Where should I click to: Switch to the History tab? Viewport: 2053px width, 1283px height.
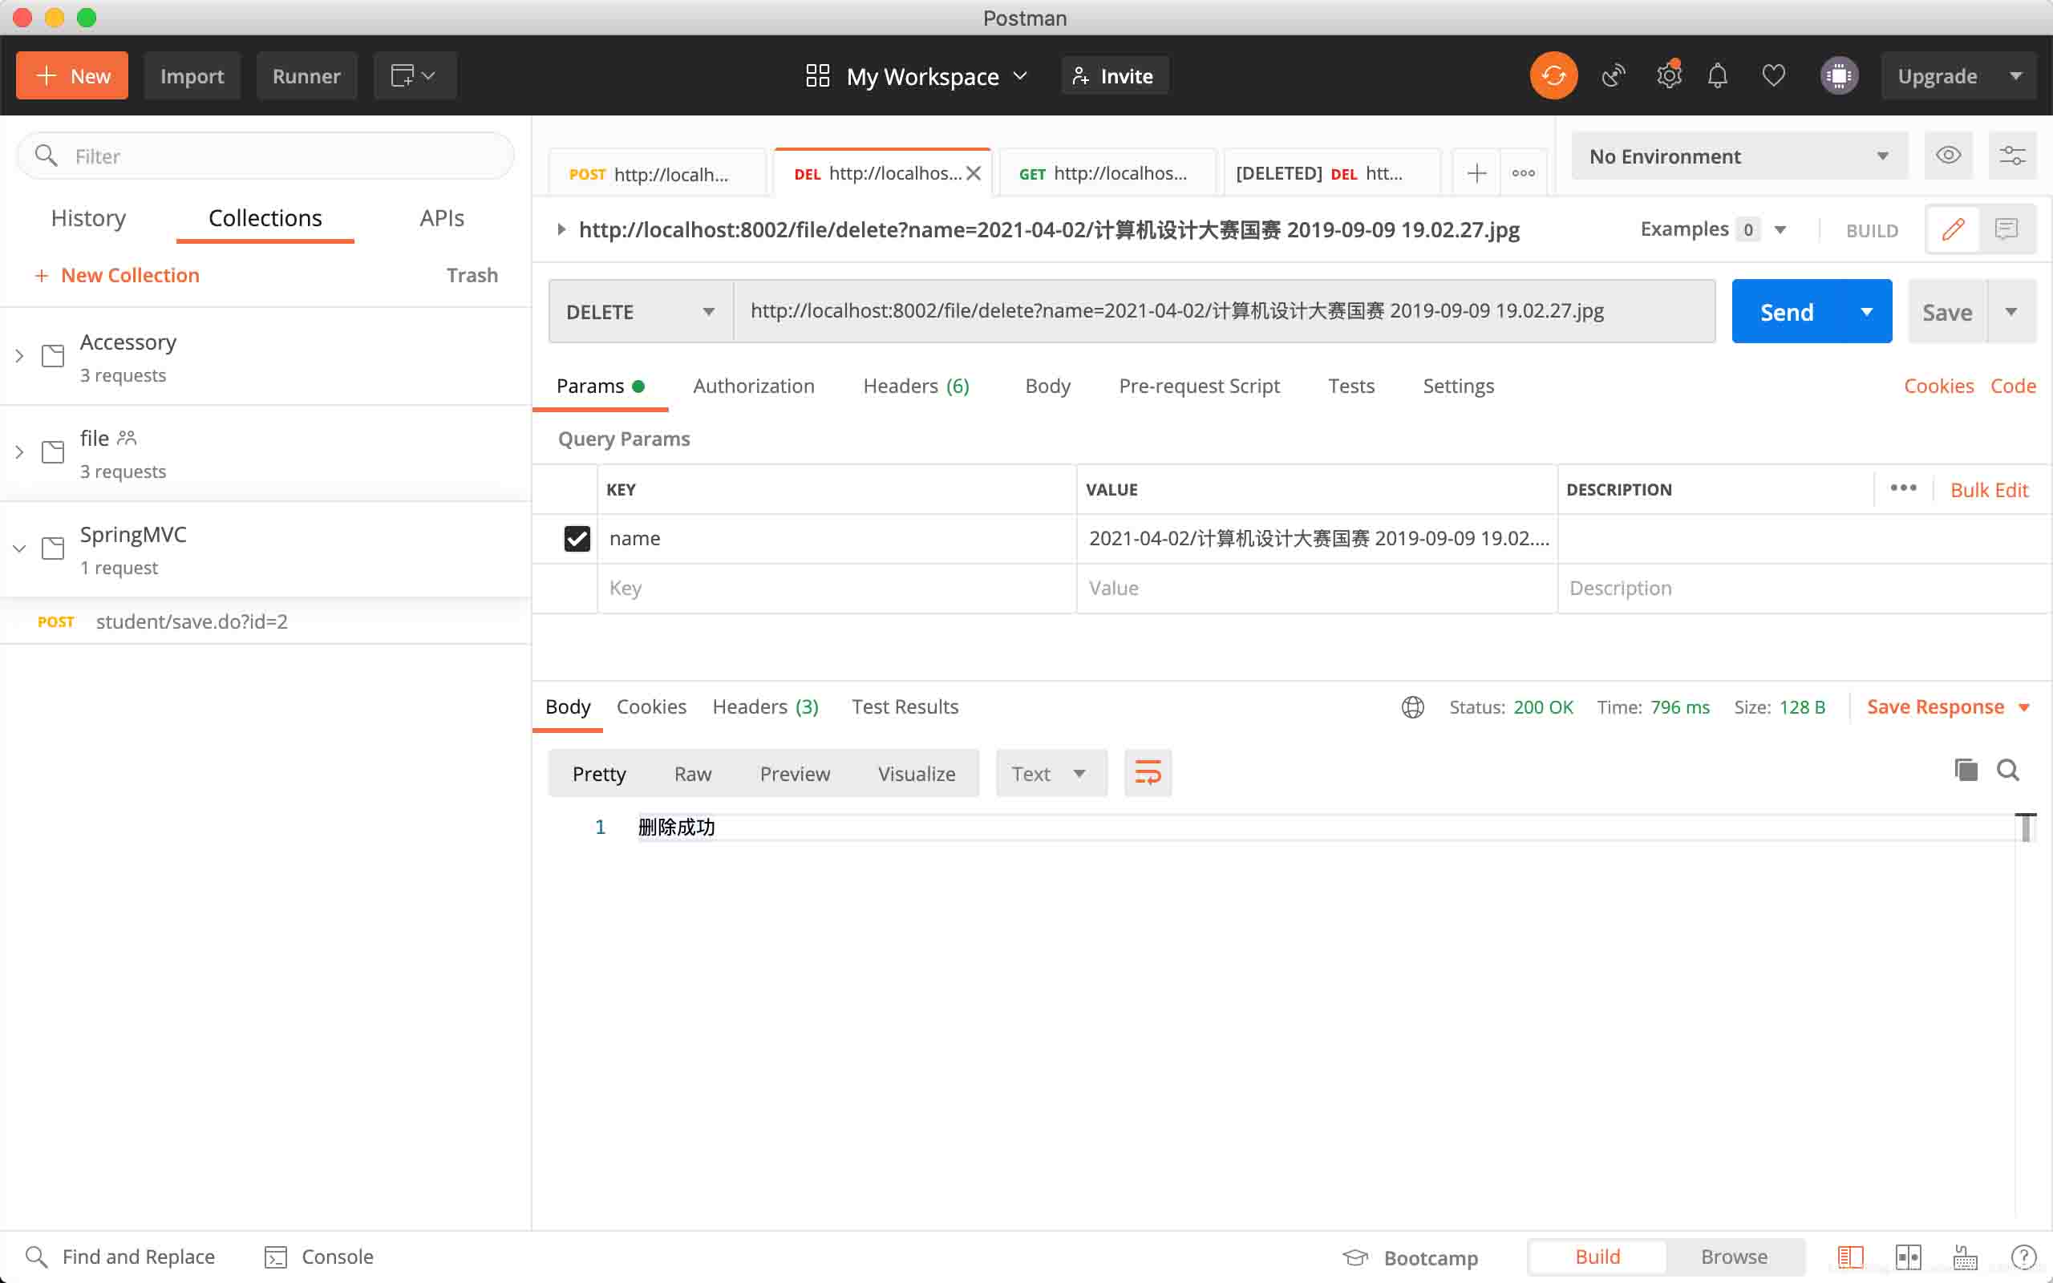[x=88, y=218]
